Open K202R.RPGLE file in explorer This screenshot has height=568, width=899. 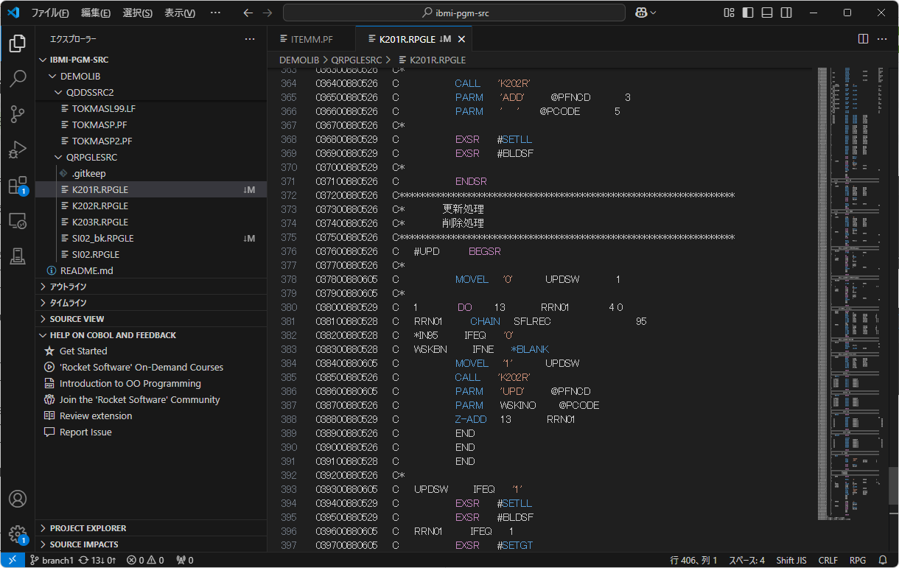pos(151,206)
